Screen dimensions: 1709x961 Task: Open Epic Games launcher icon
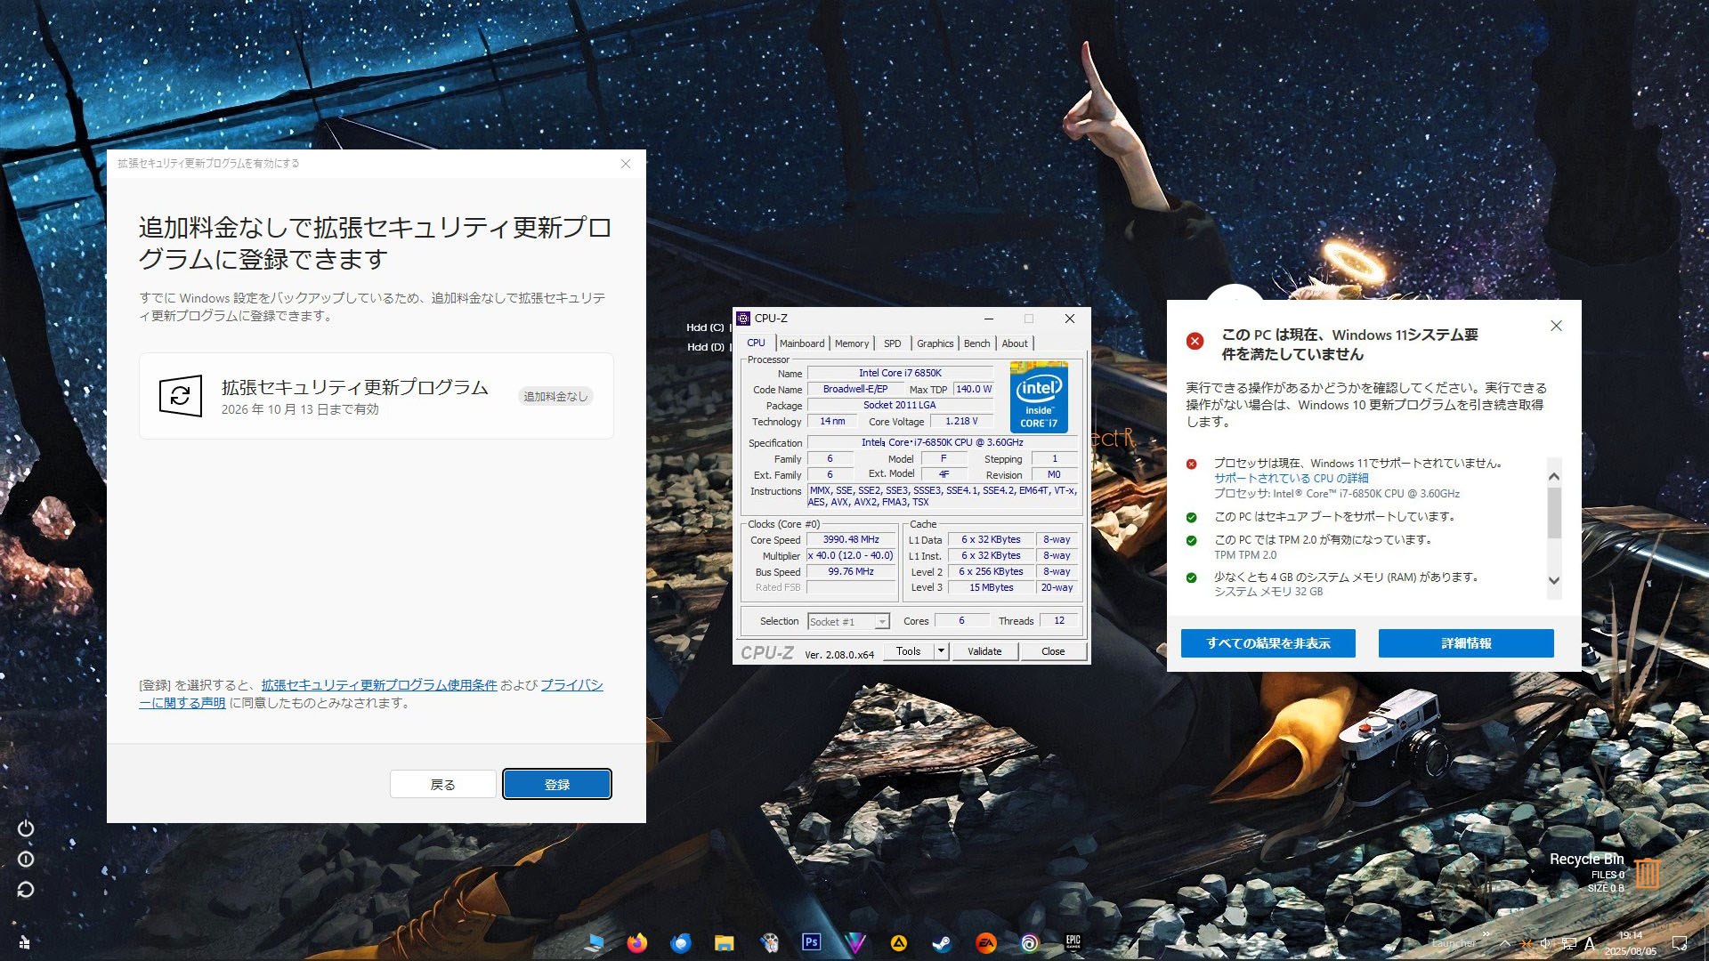click(1073, 942)
